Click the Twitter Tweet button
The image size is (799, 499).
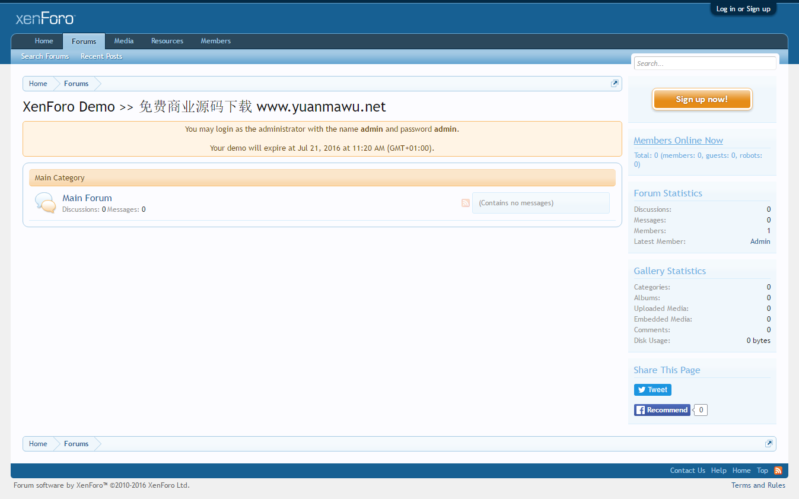pos(652,390)
